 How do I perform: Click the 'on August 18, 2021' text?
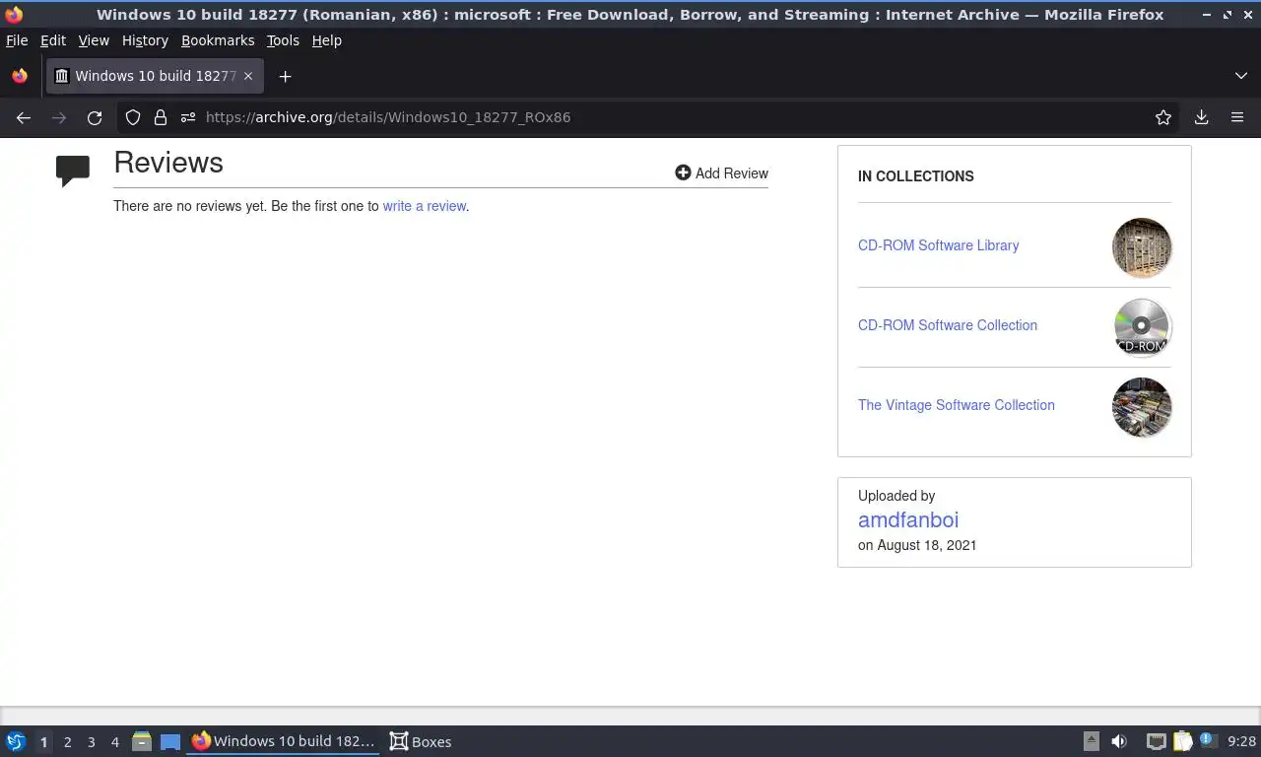917,545
